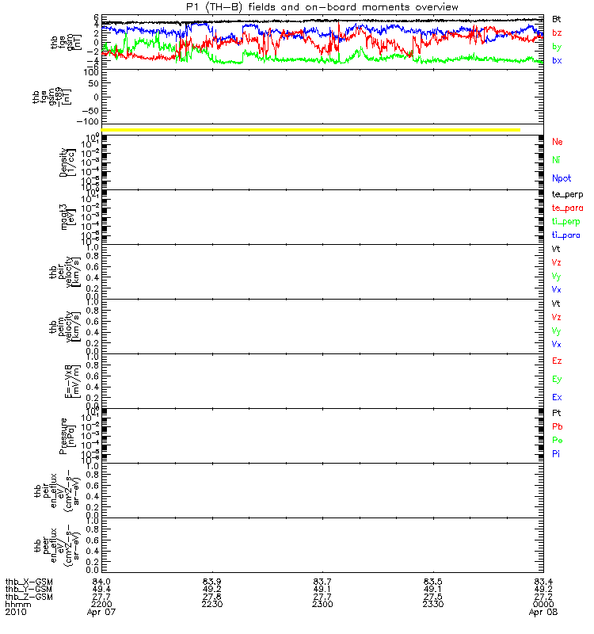This screenshot has width=594, height=634.
Task: Click the X-GSM value 83.4
Action: coord(543,582)
